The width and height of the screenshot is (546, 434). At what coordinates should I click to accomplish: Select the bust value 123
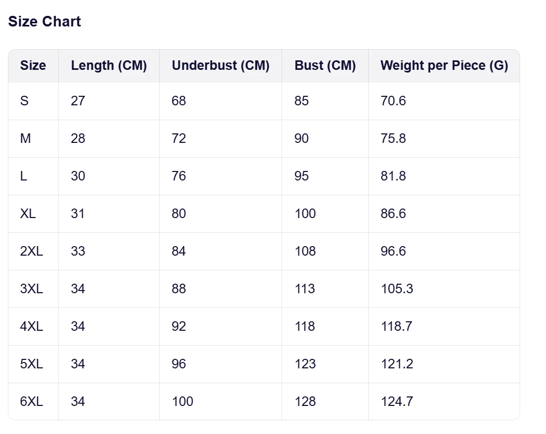tap(305, 364)
